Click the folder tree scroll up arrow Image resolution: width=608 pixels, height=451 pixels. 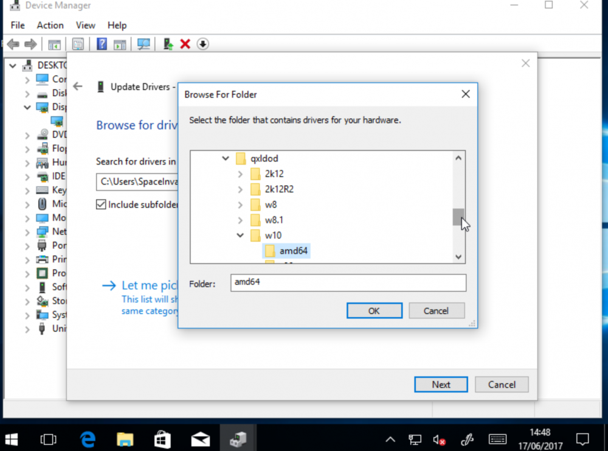point(458,158)
